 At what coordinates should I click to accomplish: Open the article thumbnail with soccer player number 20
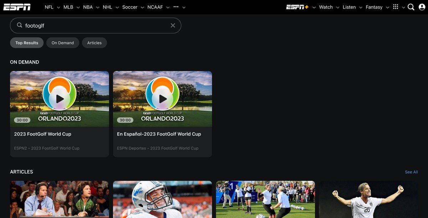pos(368,199)
